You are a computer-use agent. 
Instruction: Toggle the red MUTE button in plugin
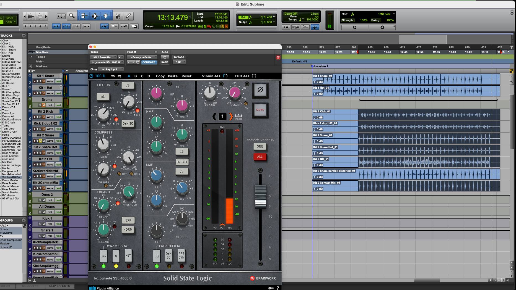[260, 110]
